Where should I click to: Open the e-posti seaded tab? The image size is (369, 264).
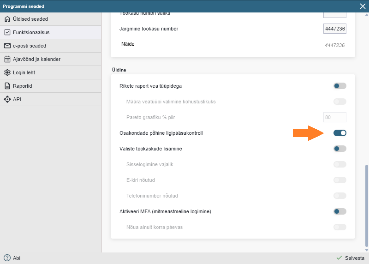(x=30, y=46)
